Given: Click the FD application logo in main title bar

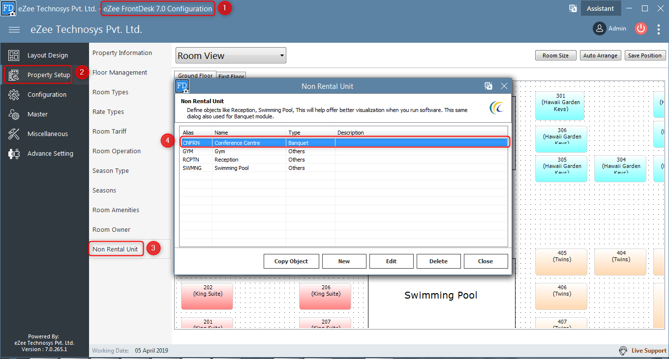Looking at the screenshot, I should [x=8, y=8].
